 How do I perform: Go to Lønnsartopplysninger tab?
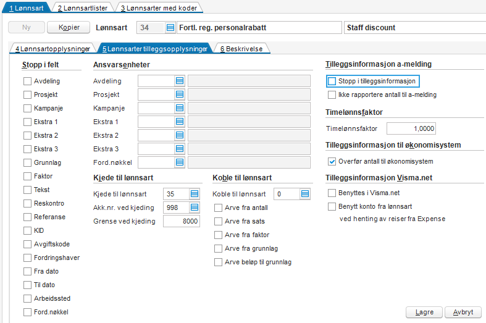point(52,48)
